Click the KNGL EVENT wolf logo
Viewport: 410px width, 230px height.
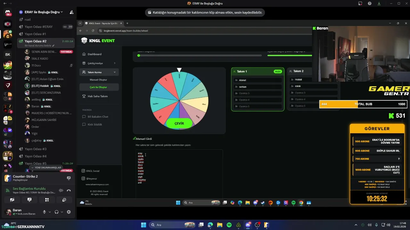[84, 41]
